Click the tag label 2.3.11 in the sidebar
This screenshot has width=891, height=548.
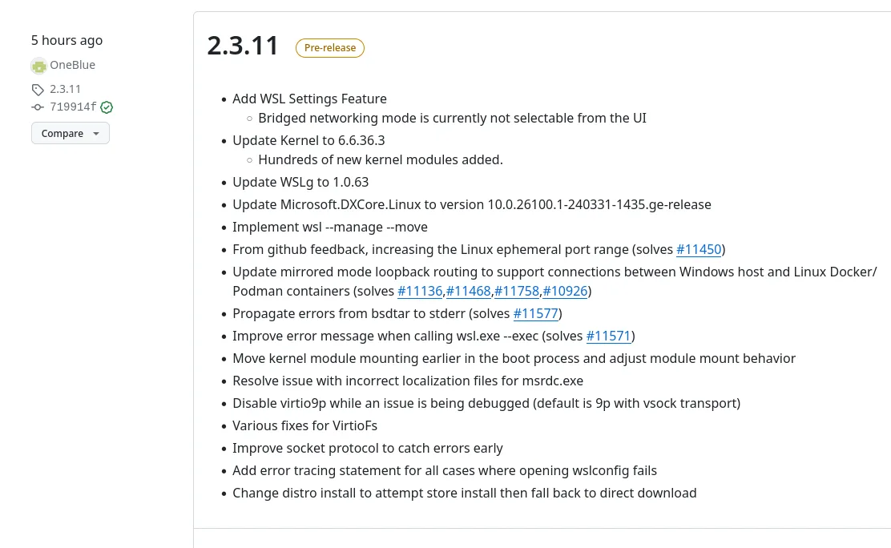click(x=65, y=89)
